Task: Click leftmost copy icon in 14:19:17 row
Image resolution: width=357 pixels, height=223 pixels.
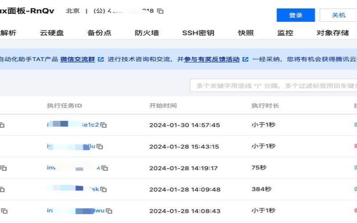Action: (3, 168)
